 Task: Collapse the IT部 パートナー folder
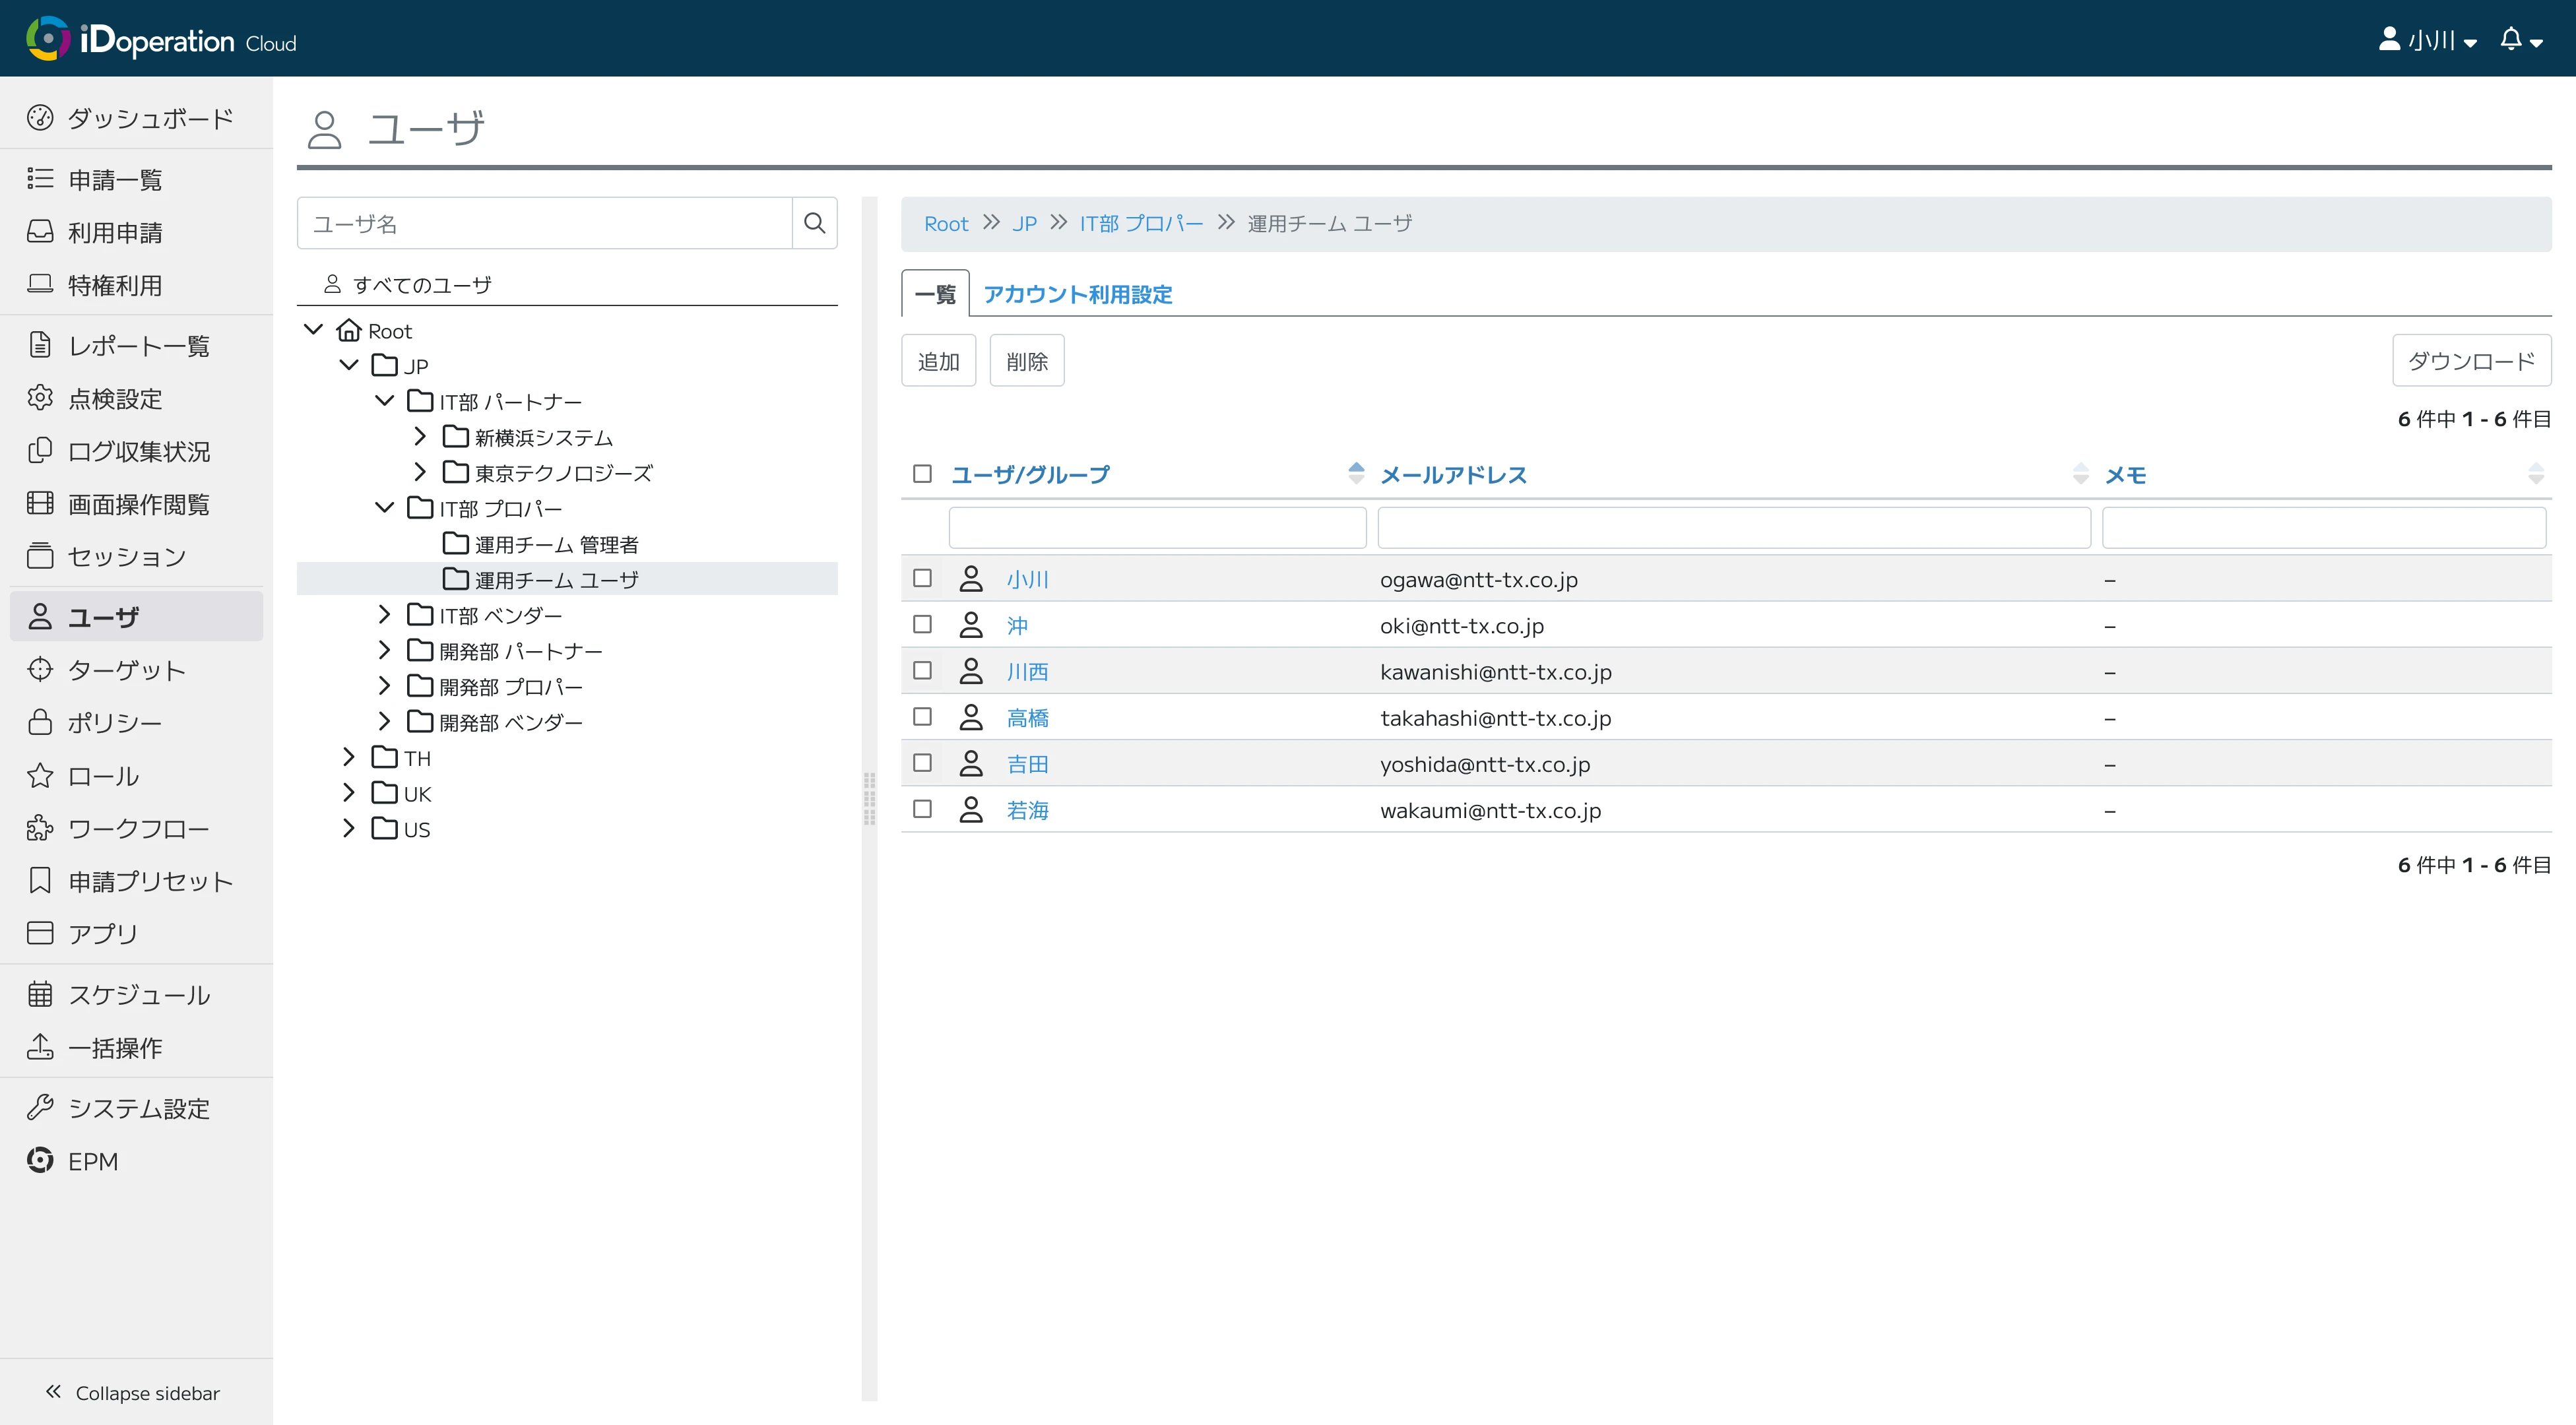384,401
